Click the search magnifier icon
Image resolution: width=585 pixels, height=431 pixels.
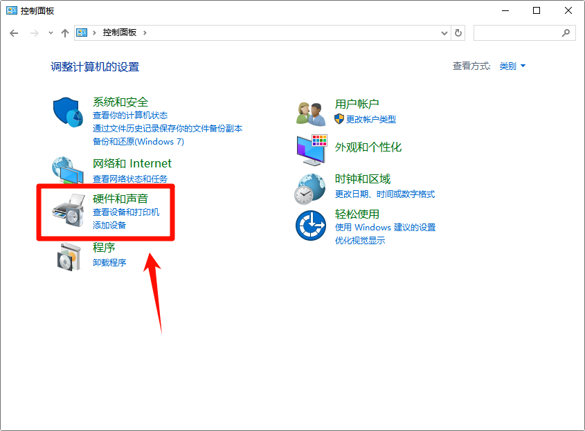[x=566, y=33]
